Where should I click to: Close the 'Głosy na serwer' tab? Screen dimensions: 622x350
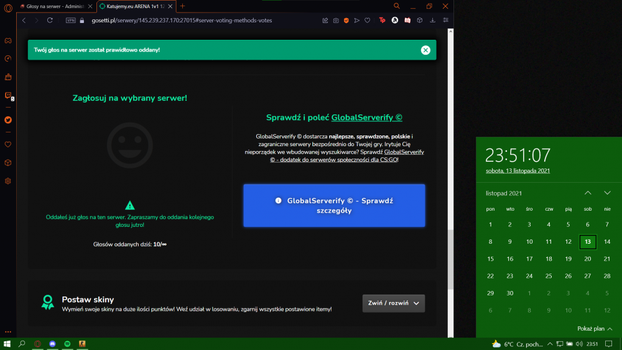tap(90, 6)
